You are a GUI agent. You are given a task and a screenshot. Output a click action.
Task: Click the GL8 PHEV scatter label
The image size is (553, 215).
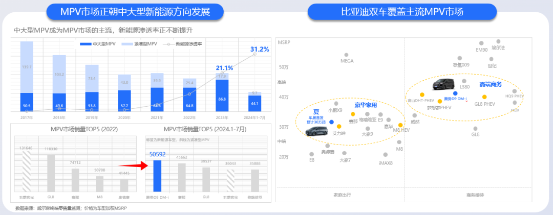click(x=484, y=104)
